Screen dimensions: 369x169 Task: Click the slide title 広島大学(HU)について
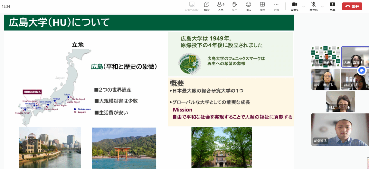click(x=59, y=22)
